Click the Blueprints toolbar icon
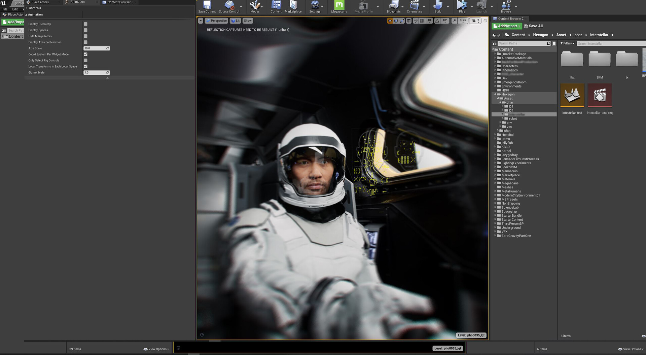Screen dimensions: 646x355 pyautogui.click(x=393, y=7)
